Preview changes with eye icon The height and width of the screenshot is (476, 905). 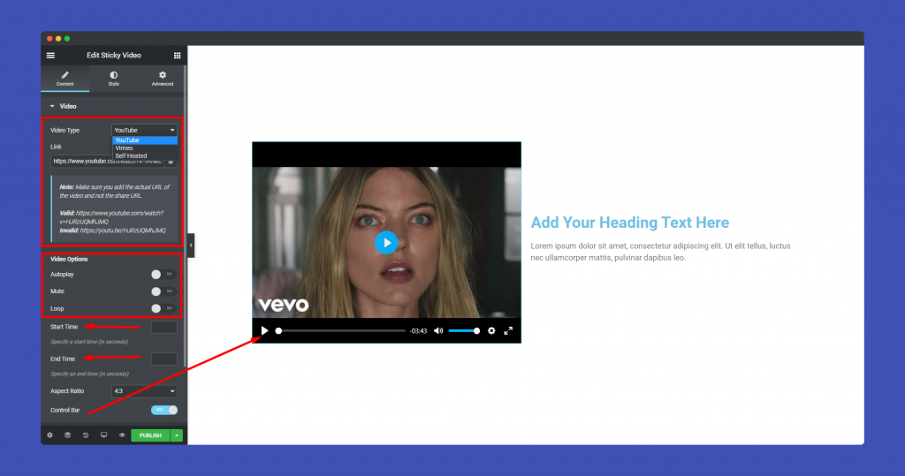click(122, 435)
